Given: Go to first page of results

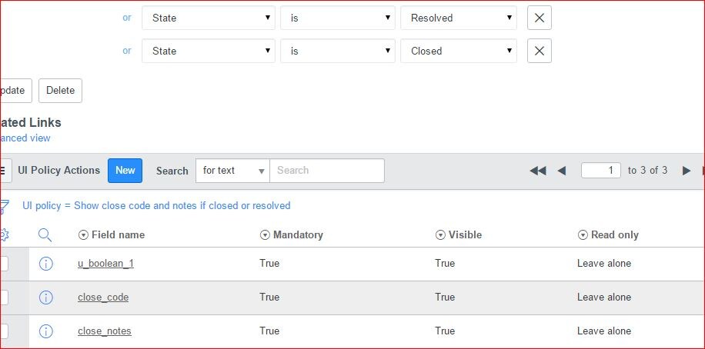Looking at the screenshot, I should [538, 171].
